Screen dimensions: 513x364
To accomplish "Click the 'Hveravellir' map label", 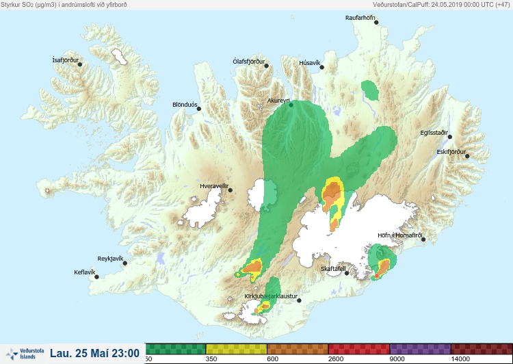I will [x=214, y=186].
